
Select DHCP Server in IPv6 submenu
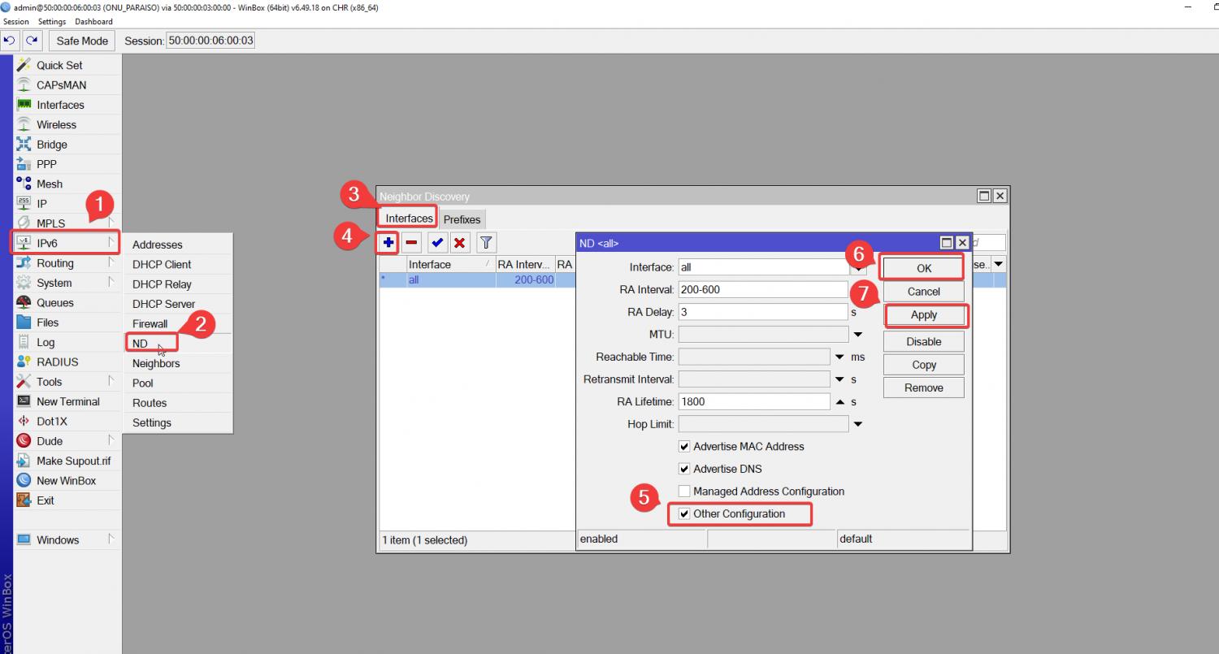point(163,304)
